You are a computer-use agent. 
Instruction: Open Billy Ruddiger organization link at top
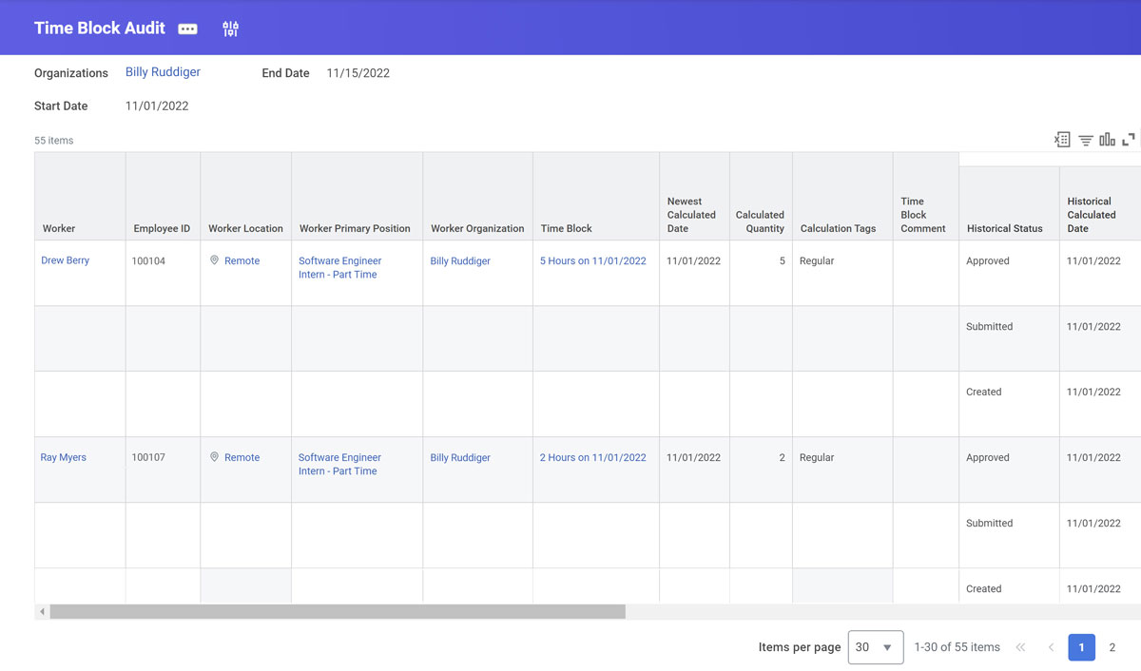[x=163, y=72]
